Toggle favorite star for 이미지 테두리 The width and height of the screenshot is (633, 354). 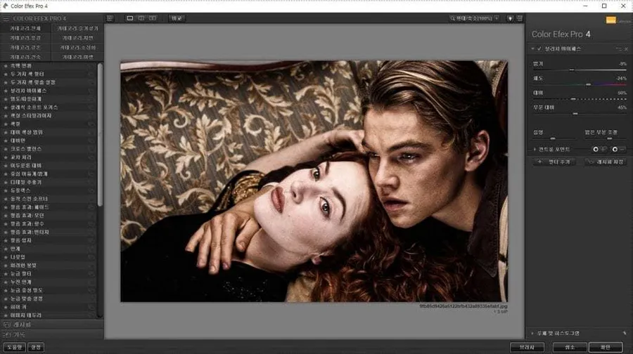[6, 315]
